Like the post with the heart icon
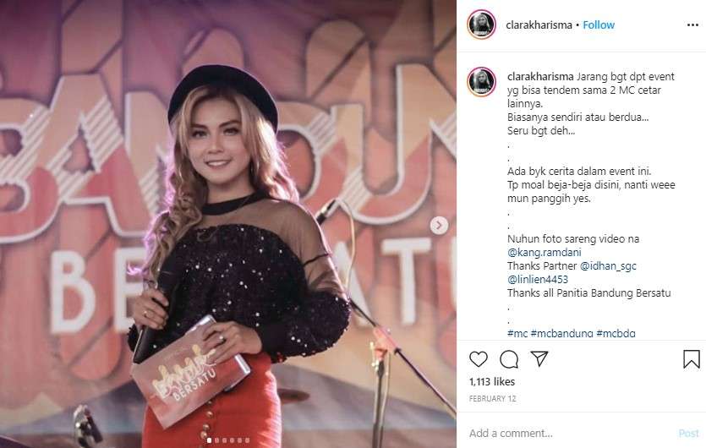This screenshot has width=706, height=448. point(479,359)
